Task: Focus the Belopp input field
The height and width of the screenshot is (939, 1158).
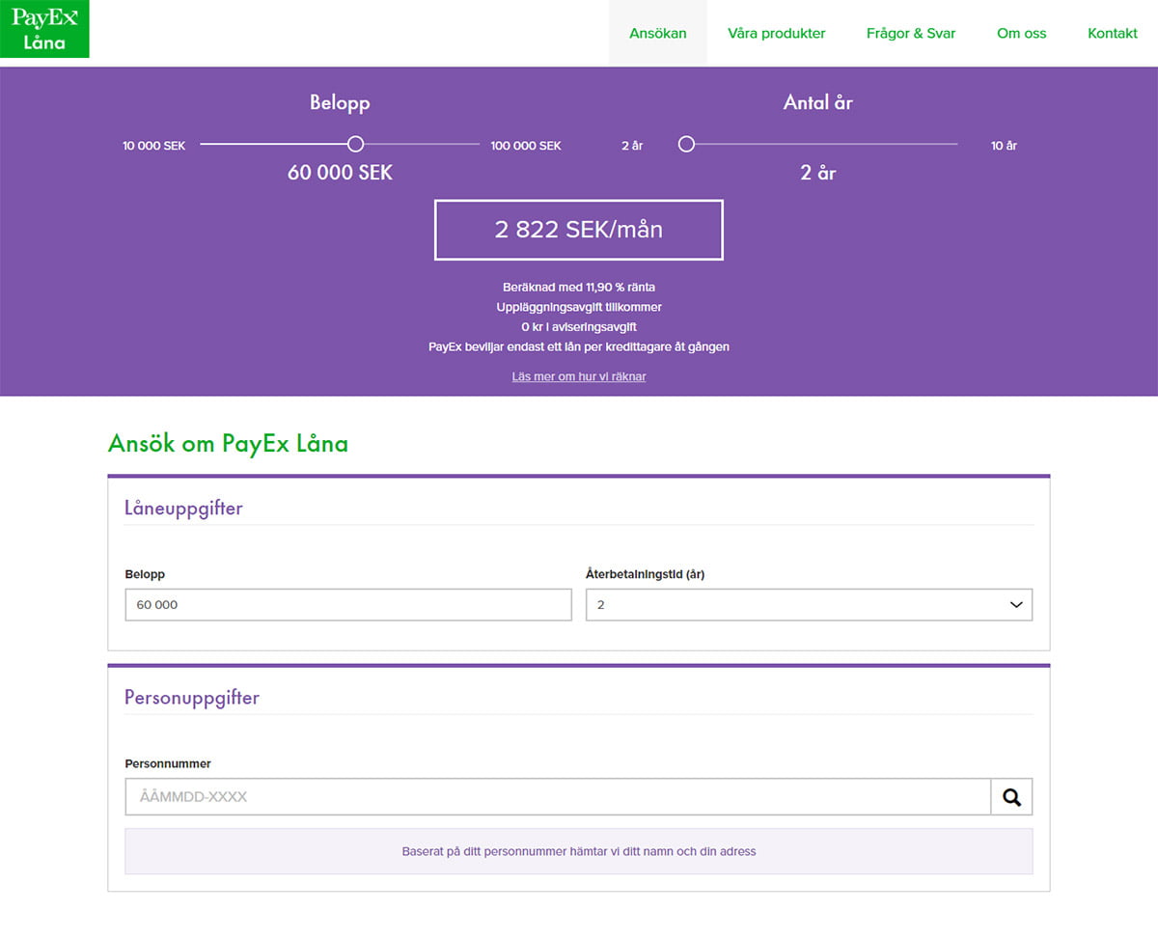Action: tap(348, 605)
